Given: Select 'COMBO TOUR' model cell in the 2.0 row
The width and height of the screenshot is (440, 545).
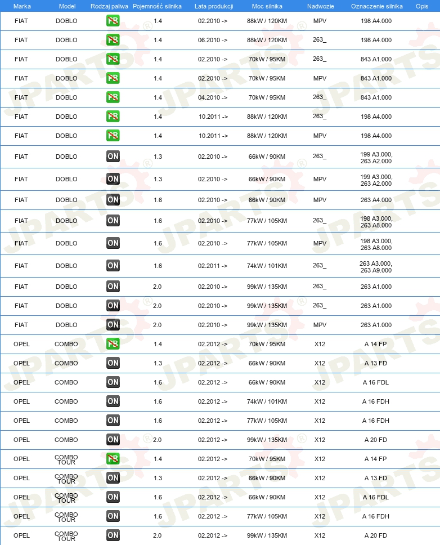Looking at the screenshot, I should 66,536.
